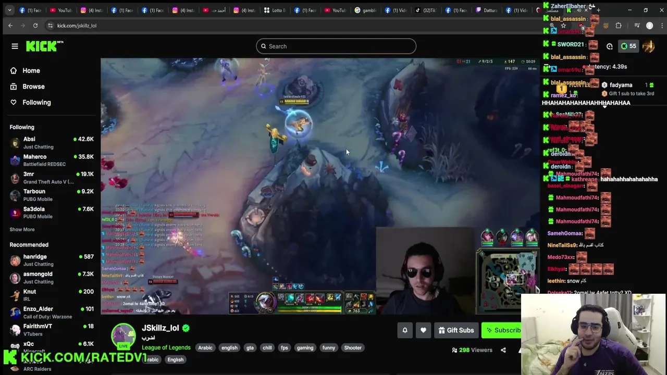The height and width of the screenshot is (375, 667).
Task: Click the JSkillz_lol channel avatar
Action: click(x=123, y=335)
